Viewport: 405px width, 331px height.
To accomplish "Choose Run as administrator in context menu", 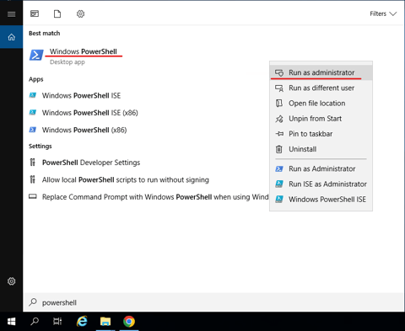I will pyautogui.click(x=321, y=72).
